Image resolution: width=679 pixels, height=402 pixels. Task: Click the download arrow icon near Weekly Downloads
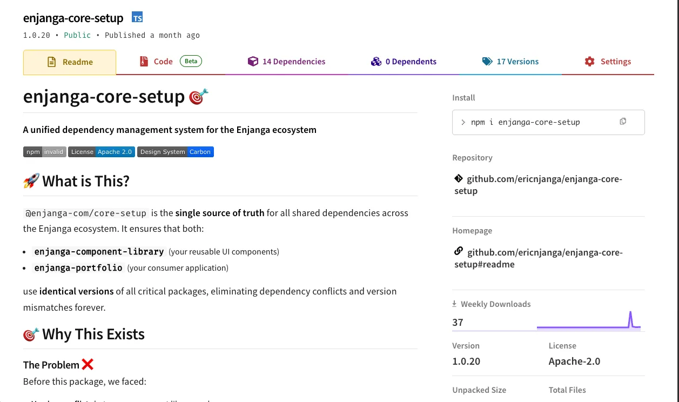pyautogui.click(x=455, y=303)
